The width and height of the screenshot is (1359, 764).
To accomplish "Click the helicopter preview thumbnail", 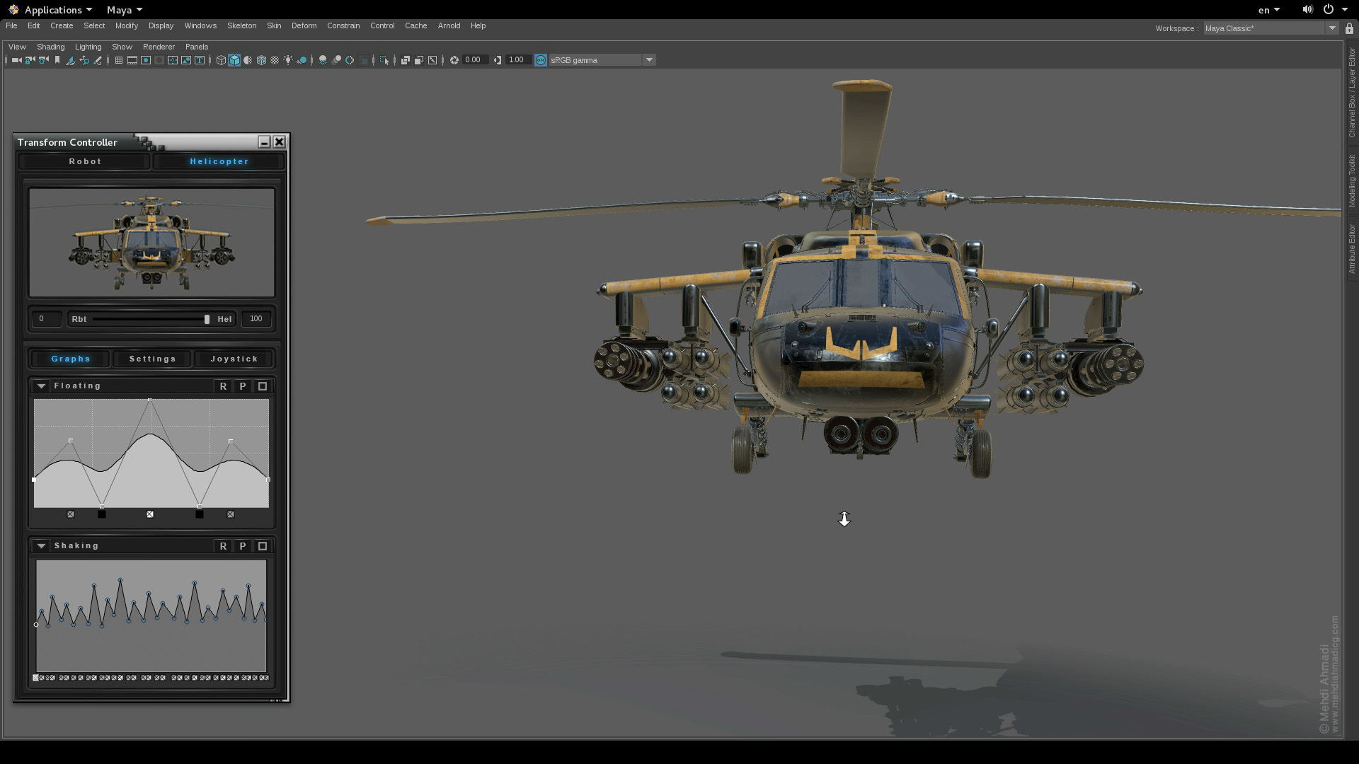I will 151,243.
